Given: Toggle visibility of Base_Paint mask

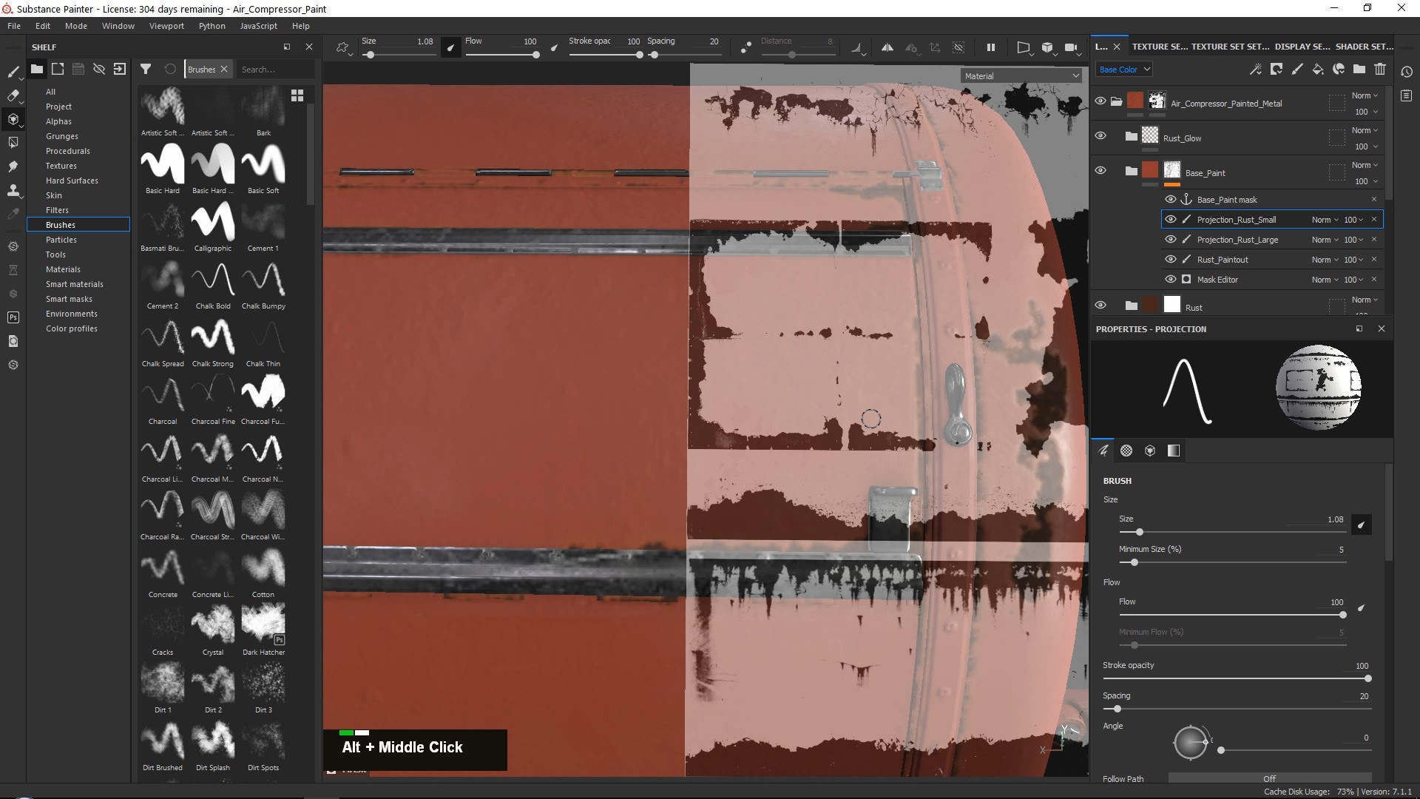Looking at the screenshot, I should pyautogui.click(x=1171, y=199).
